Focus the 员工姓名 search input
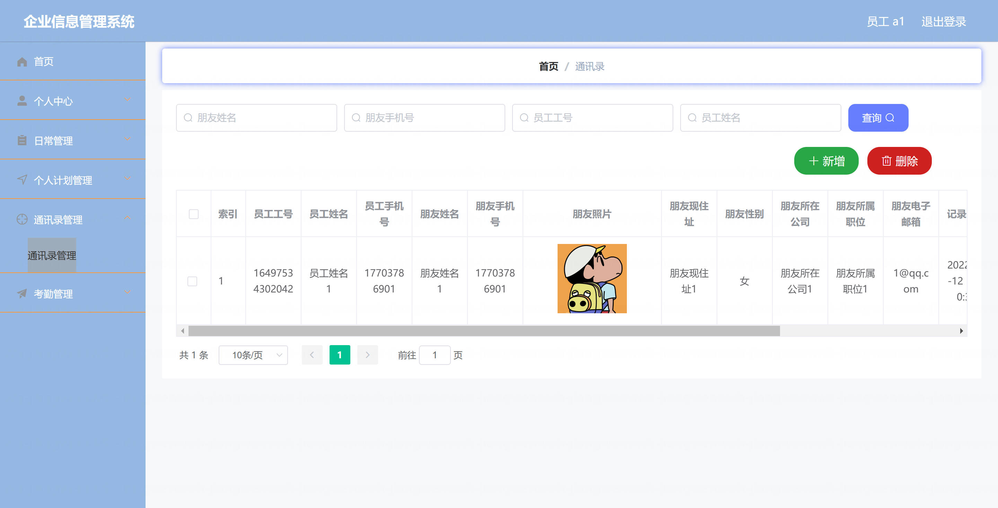Image resolution: width=998 pixels, height=508 pixels. 761,117
